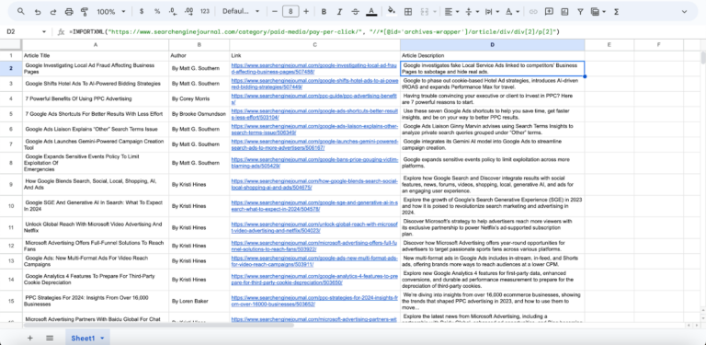
Task: Activate the paint format tool
Action: [x=85, y=12]
